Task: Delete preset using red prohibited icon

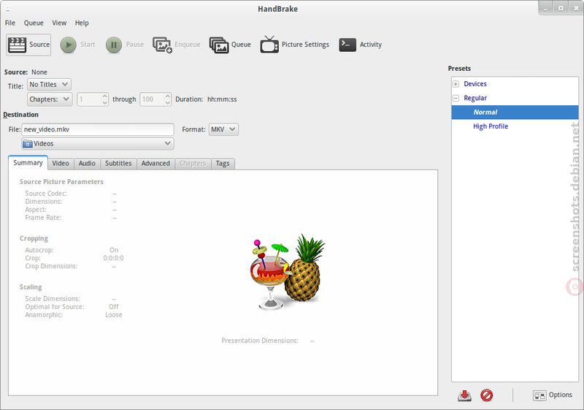Action: coord(486,395)
